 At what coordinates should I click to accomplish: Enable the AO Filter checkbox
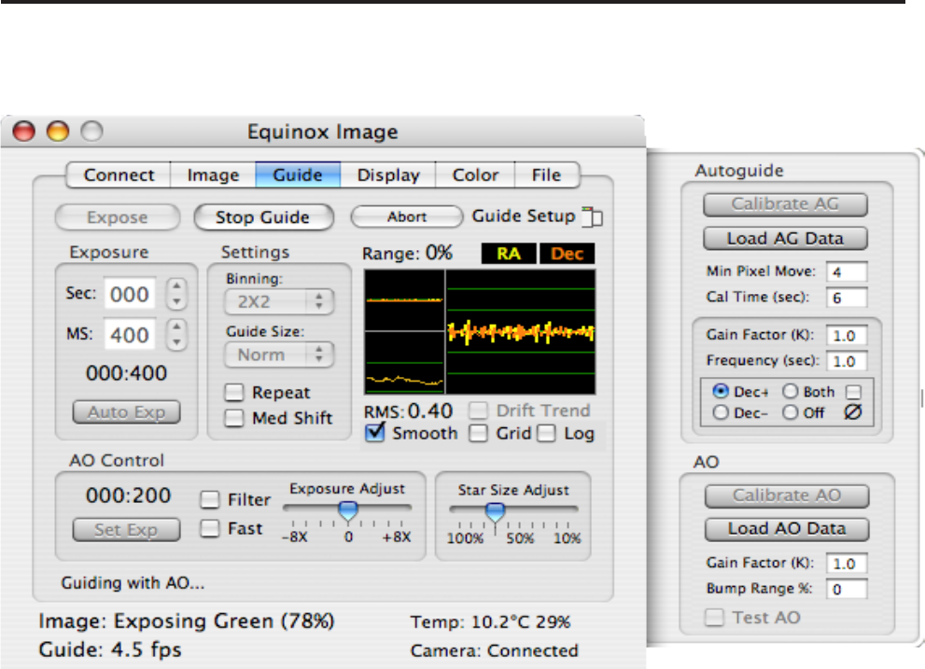pyautogui.click(x=209, y=500)
